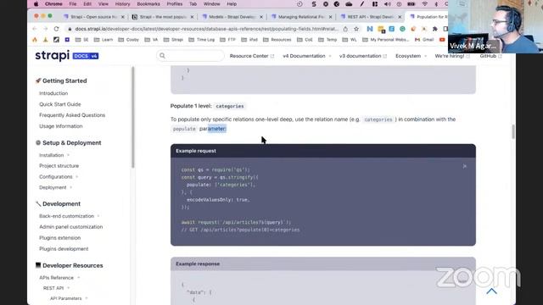Collapse the APIs Reference sidebar item
Viewport: 543px width, 305px height.
pos(59,278)
